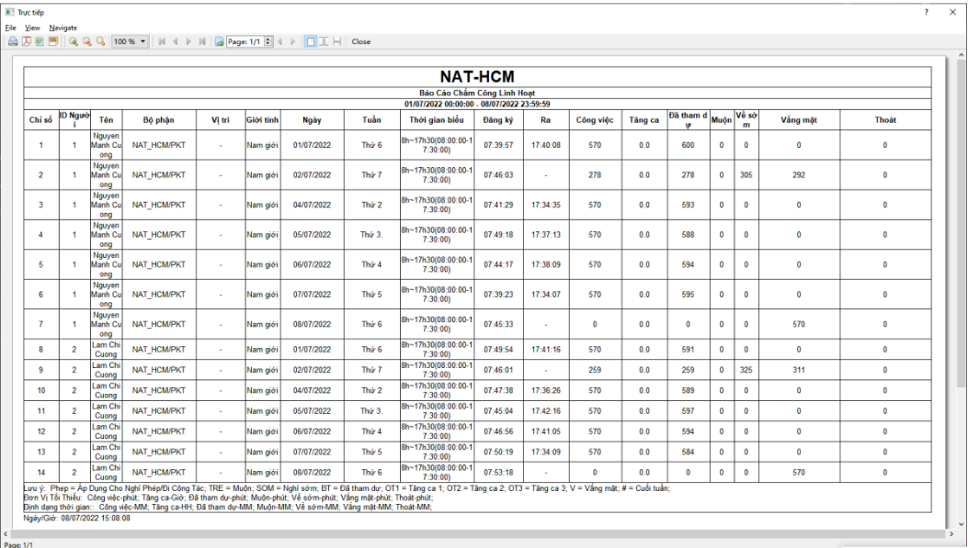Toggle the continuous page view mode
The width and height of the screenshot is (968, 548).
pyautogui.click(x=337, y=41)
